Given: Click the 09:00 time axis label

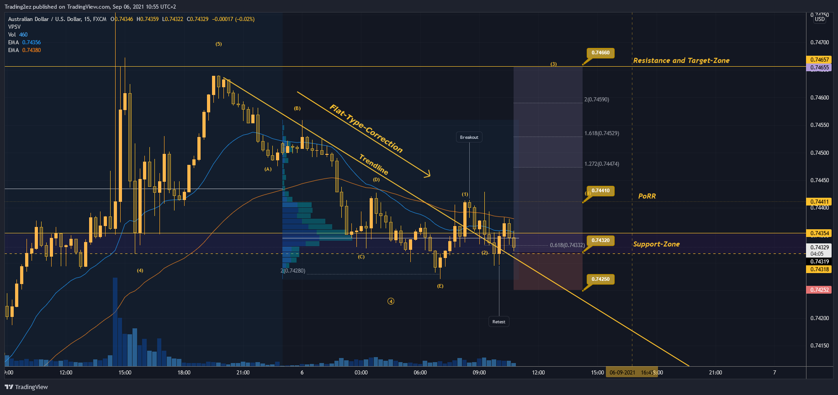Looking at the screenshot, I should click(479, 373).
